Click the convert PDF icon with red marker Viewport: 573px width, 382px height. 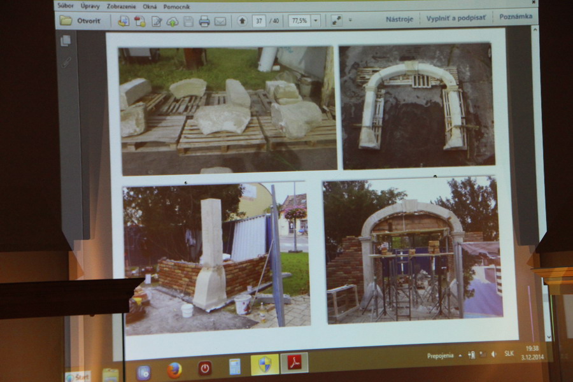click(x=139, y=21)
